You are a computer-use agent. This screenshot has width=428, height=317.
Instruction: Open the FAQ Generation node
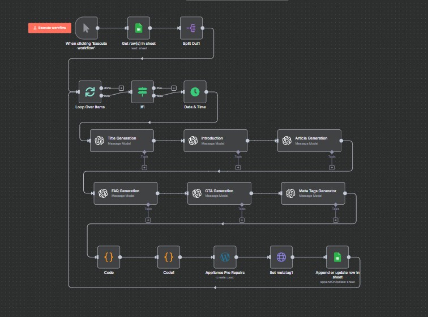point(125,193)
